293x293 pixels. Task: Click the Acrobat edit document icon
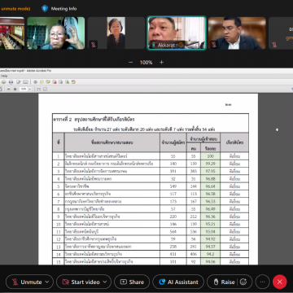pyautogui.click(x=19, y=82)
